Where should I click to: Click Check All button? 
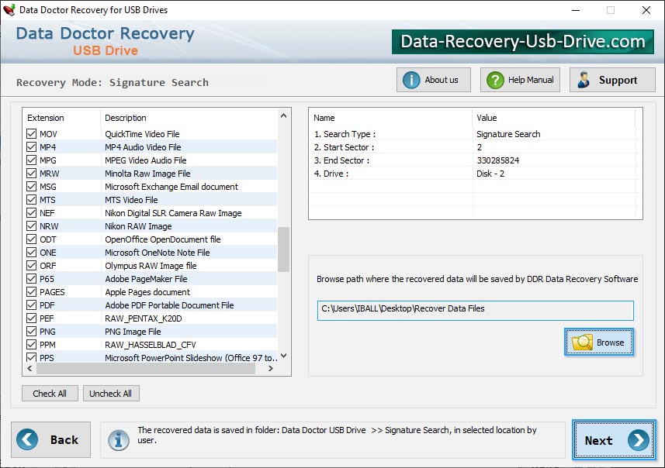point(50,394)
